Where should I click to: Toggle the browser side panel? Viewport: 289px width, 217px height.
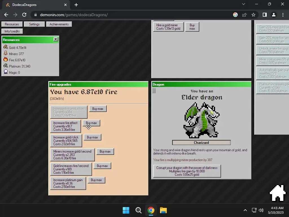[265, 15]
